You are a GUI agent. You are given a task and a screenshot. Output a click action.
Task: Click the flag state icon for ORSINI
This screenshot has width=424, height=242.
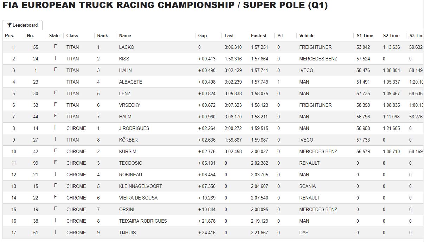click(55, 209)
